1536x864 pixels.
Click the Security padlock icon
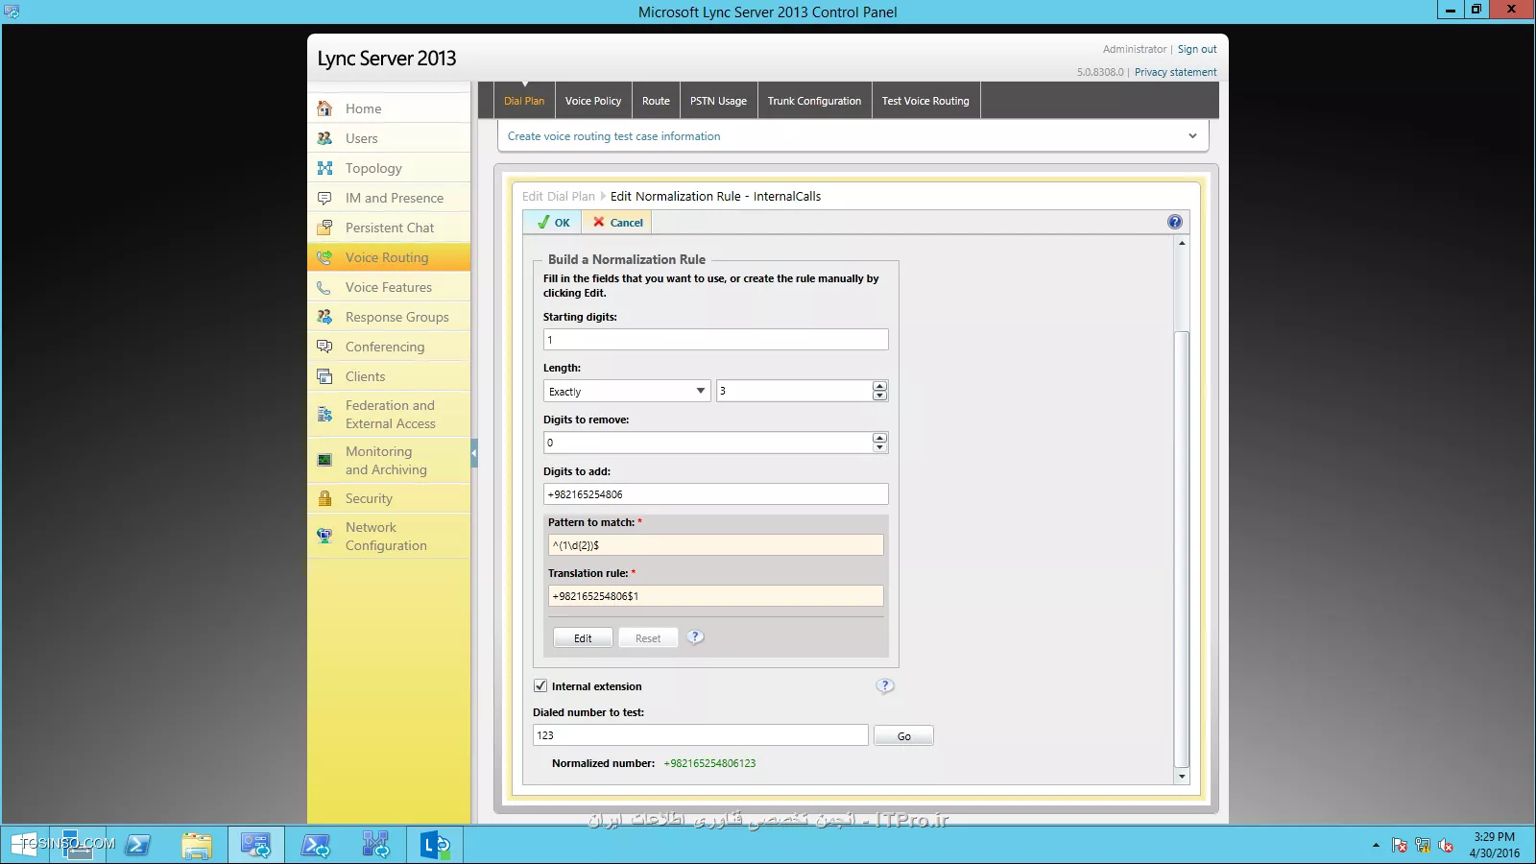324,498
